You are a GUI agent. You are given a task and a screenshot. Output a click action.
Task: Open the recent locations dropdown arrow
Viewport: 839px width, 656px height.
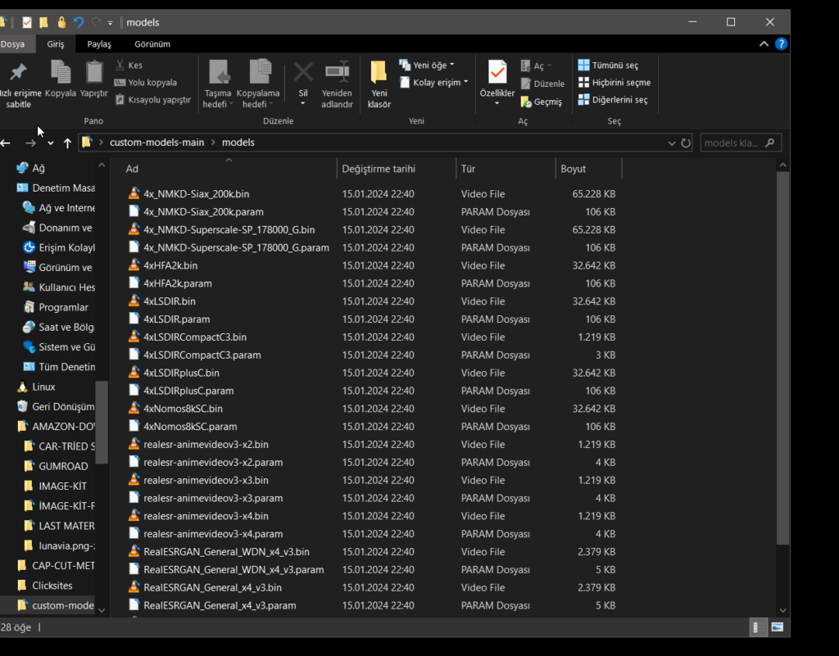point(50,143)
